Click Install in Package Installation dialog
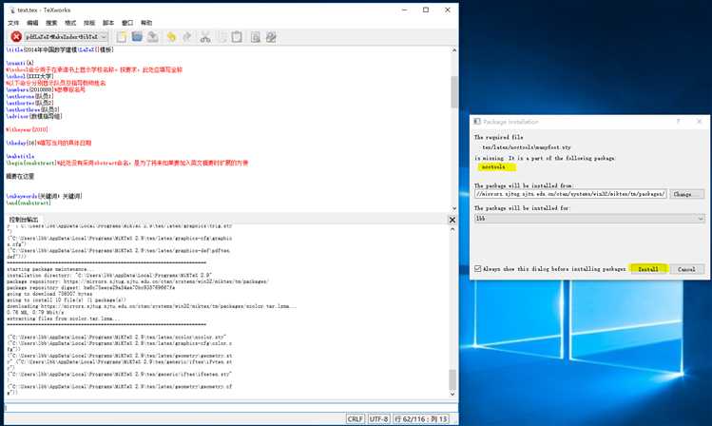 pyautogui.click(x=648, y=269)
